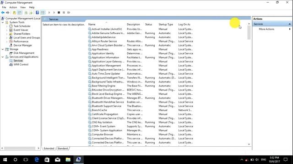Open Disk Management under Storage

[x=24, y=53]
